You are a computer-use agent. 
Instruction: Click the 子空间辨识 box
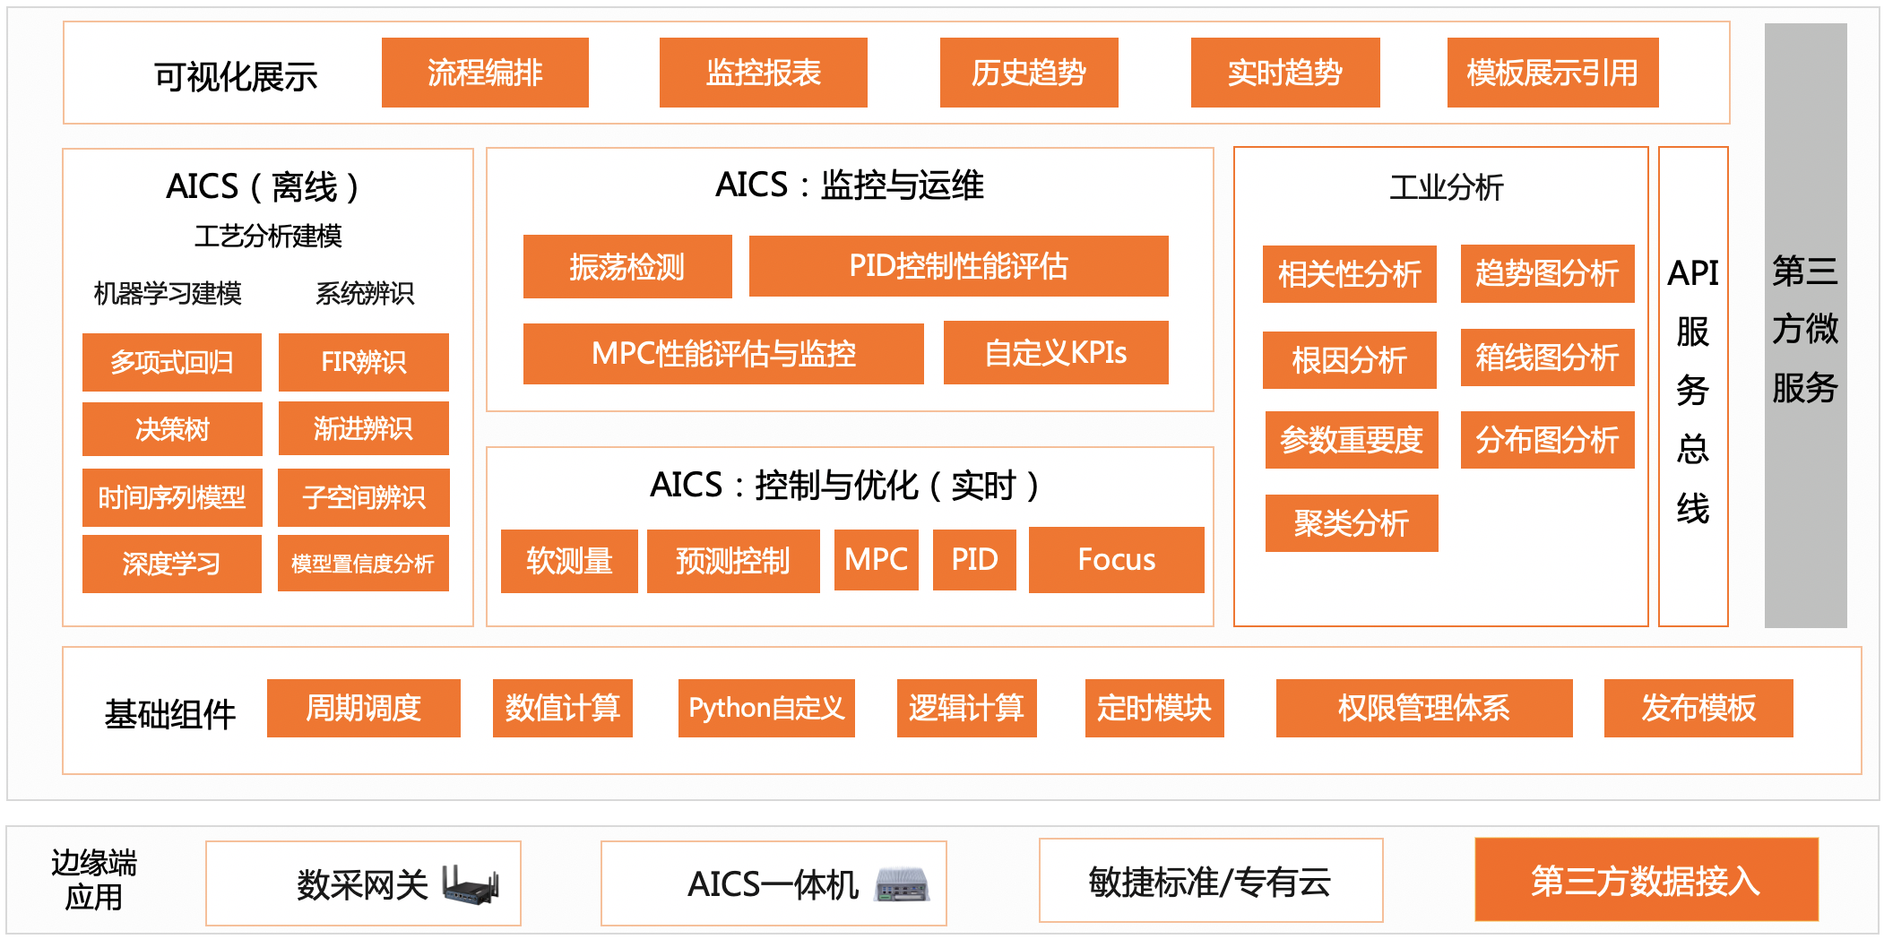(x=364, y=497)
